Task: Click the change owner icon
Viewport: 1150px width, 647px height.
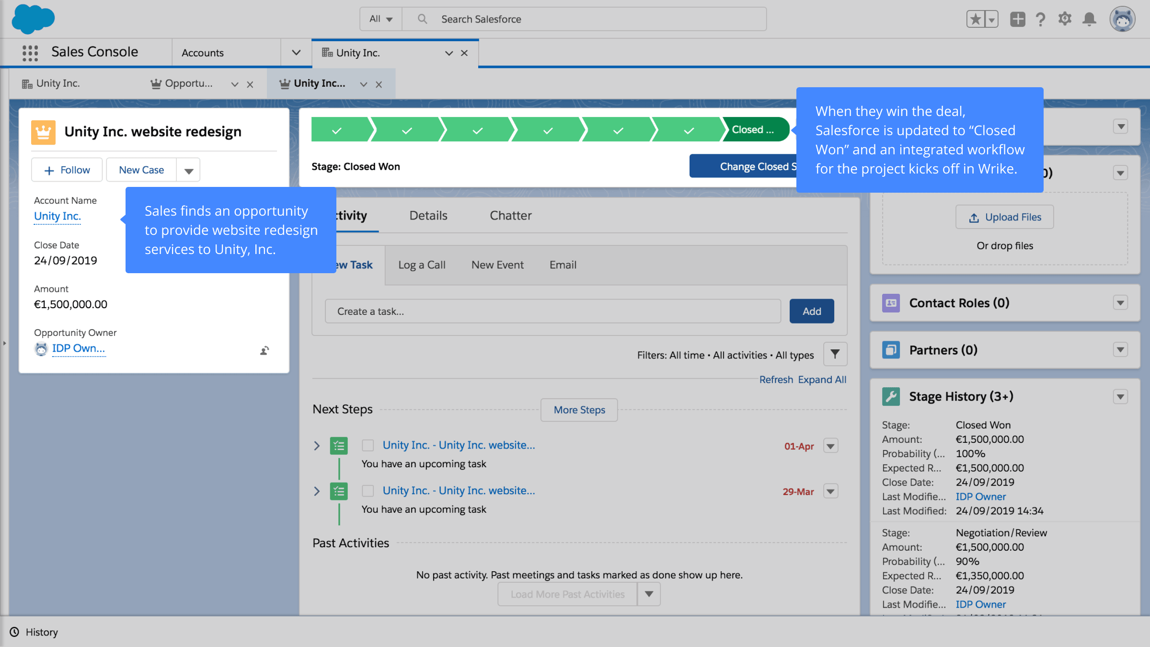Action: 264,350
